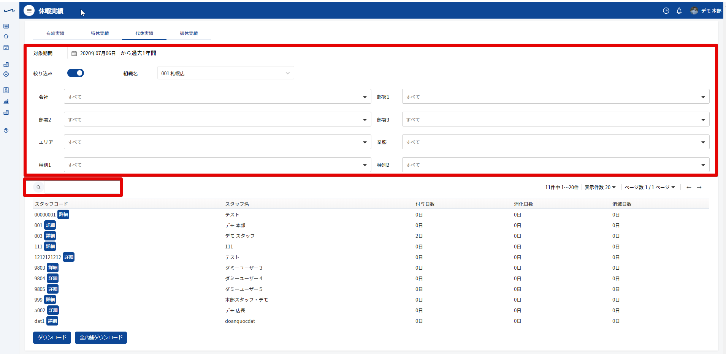Open the notification bell
The height and width of the screenshot is (354, 726).
point(679,11)
